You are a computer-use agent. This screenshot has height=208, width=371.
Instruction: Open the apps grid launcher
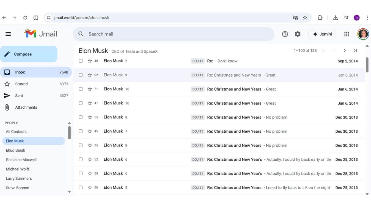click(x=347, y=34)
